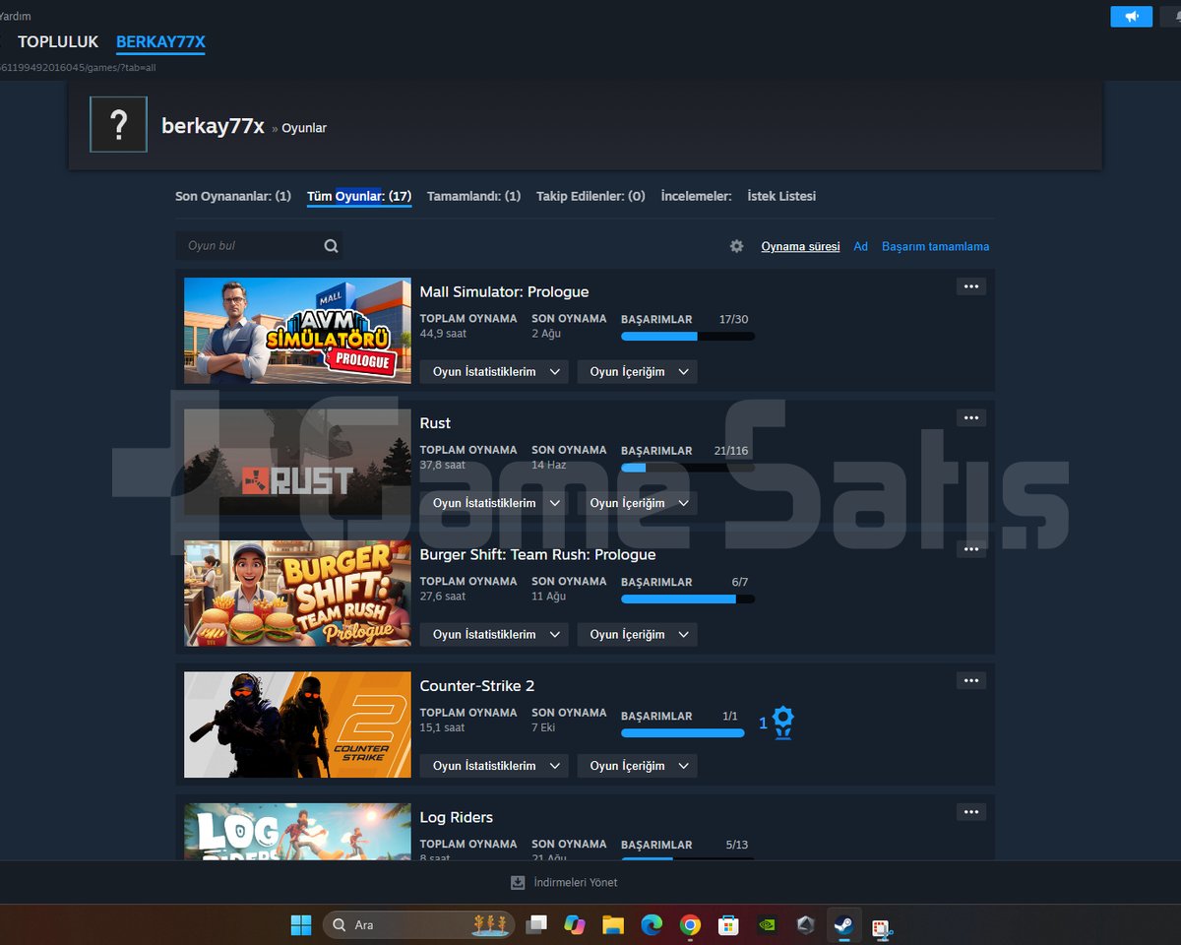The width and height of the screenshot is (1181, 945).
Task: Open options menu for Mall Simulator: Prologue
Action: click(x=970, y=286)
